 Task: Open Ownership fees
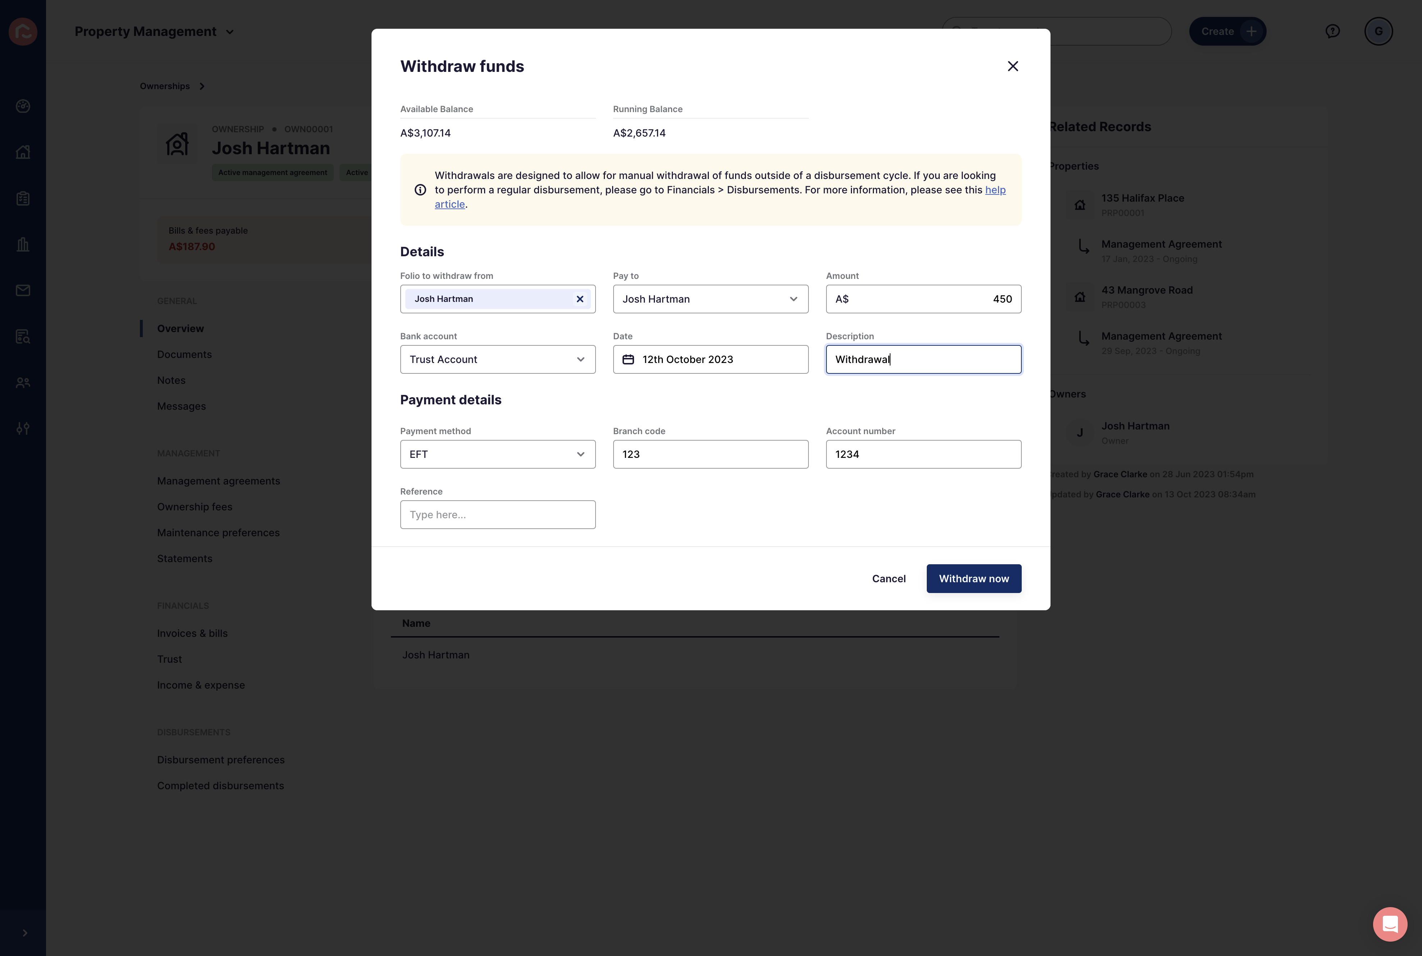(x=195, y=507)
